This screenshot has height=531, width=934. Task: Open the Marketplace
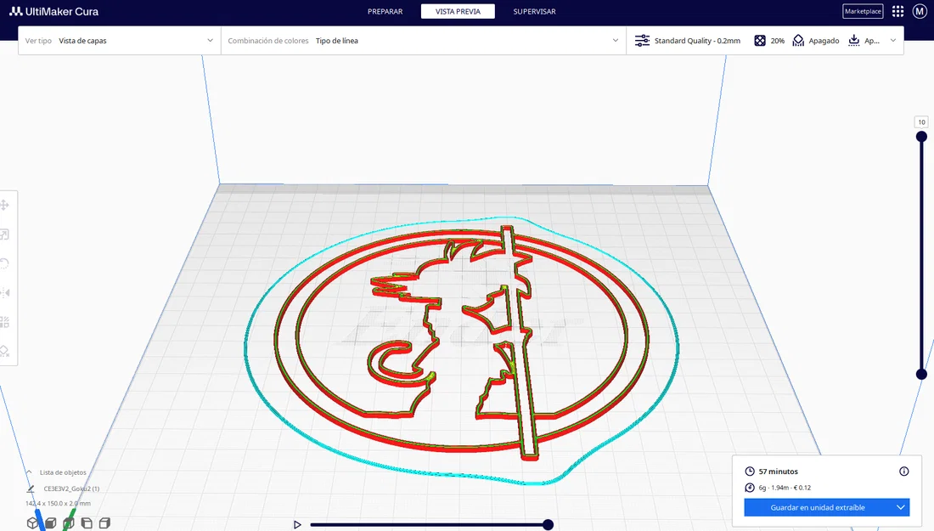(863, 11)
